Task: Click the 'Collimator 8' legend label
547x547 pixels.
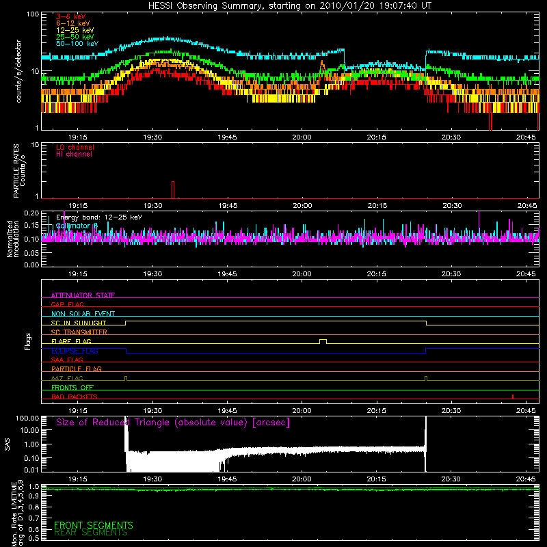Action: pyautogui.click(x=77, y=226)
